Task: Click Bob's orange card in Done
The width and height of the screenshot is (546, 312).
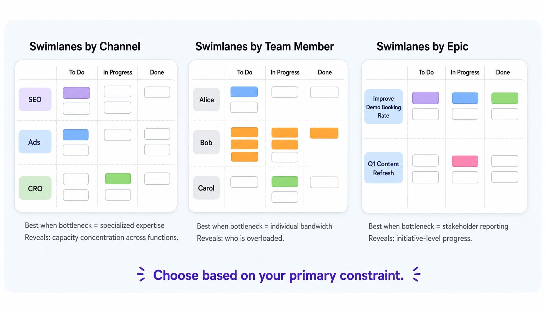Action: tap(324, 133)
